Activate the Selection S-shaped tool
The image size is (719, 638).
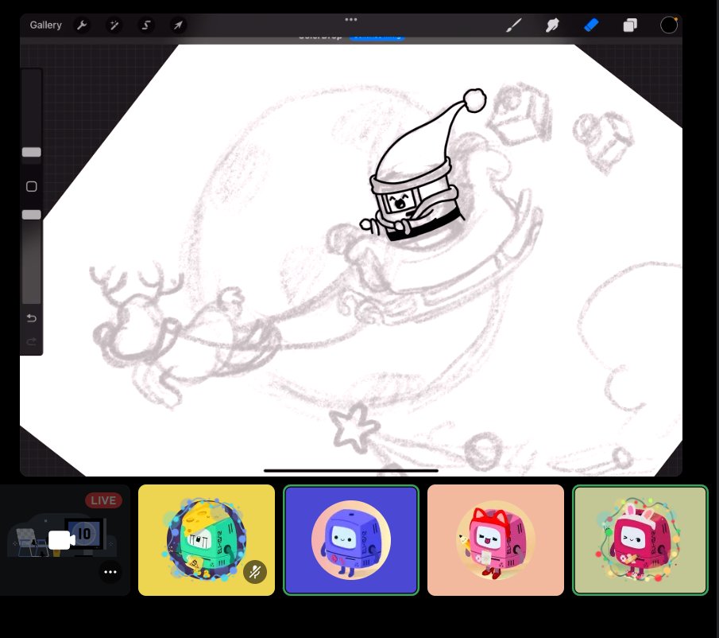146,25
